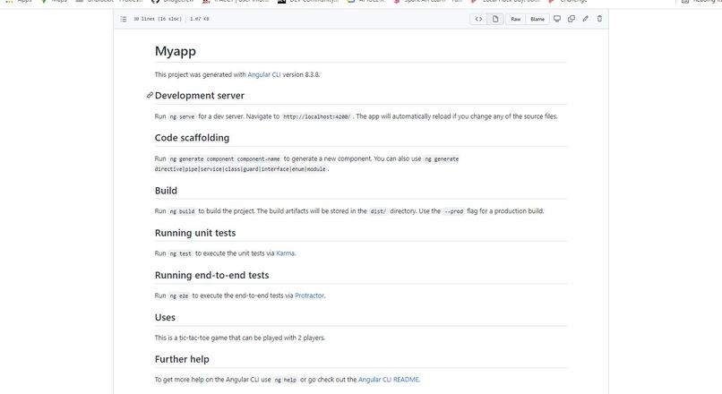Screen dimensions: 722x394
Task: Click the Running end-to-end tests heading
Action: point(211,275)
